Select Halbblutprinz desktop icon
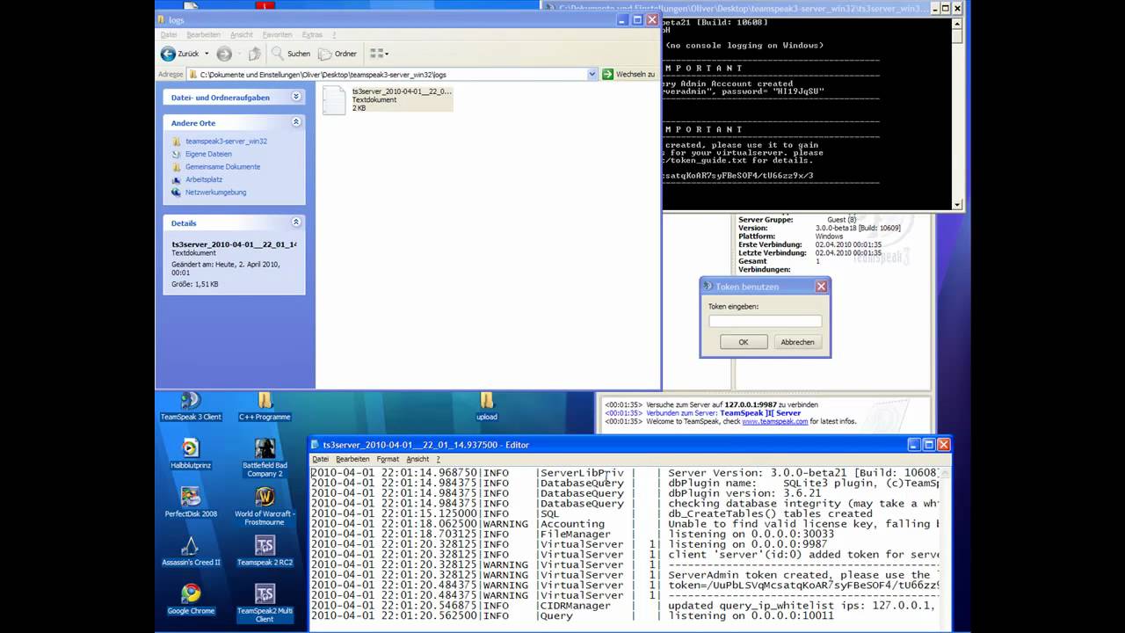Image resolution: width=1125 pixels, height=633 pixels. click(x=191, y=454)
